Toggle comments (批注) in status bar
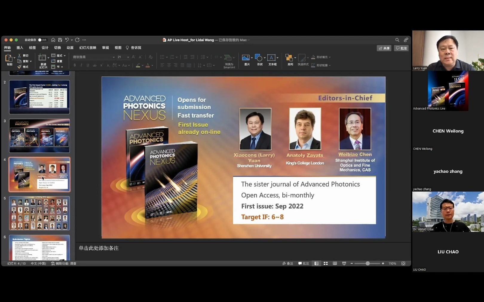Screen dimensions: 484x302 [x=304, y=264]
